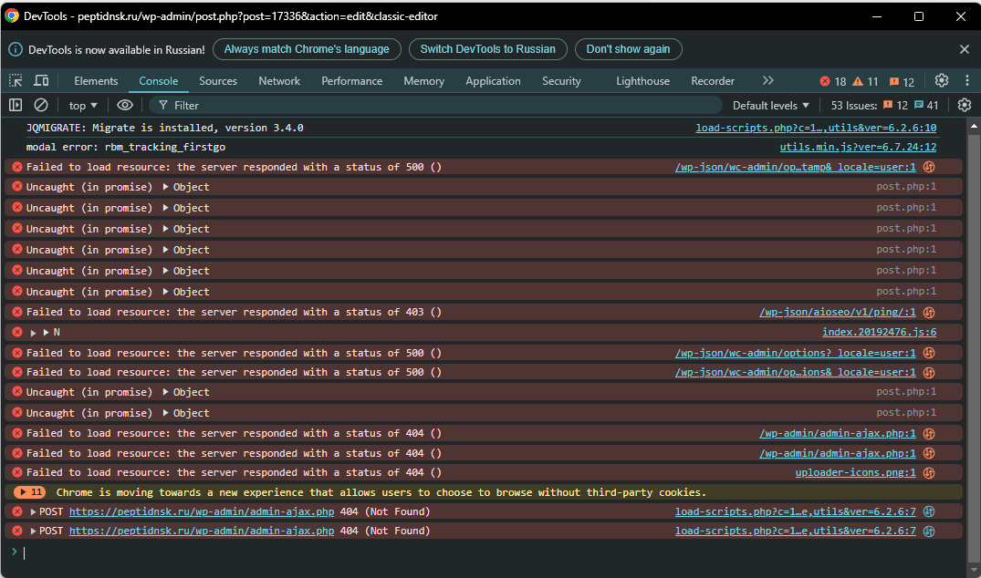Open the Memory tab
The image size is (981, 578).
pos(423,80)
